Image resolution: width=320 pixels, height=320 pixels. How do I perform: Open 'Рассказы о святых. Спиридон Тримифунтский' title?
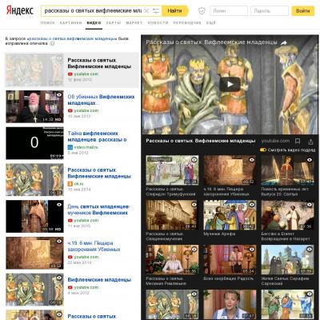pyautogui.click(x=170, y=191)
